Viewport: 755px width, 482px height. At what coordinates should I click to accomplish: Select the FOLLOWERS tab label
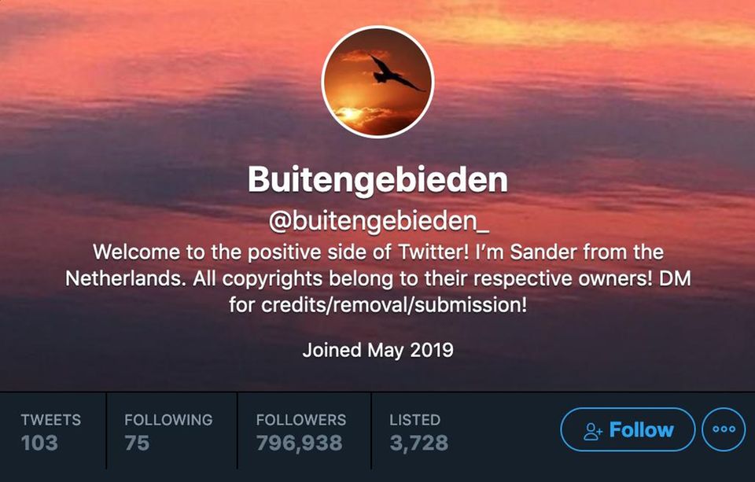pos(300,420)
